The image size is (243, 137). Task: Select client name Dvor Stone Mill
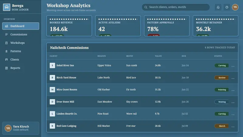(x=65, y=102)
